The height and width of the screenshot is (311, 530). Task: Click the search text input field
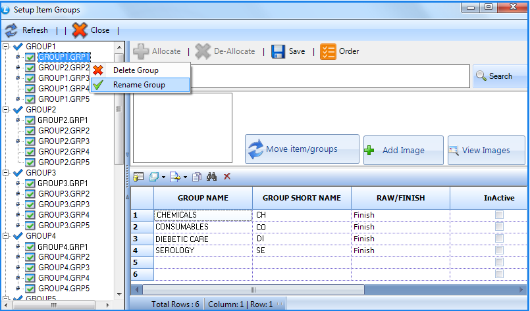(x=330, y=76)
